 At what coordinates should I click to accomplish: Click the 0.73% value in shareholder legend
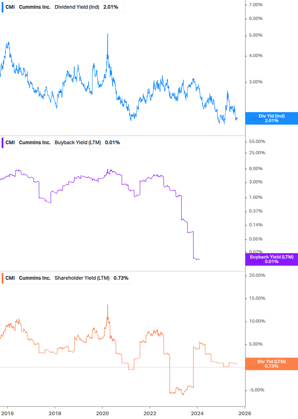(121, 278)
